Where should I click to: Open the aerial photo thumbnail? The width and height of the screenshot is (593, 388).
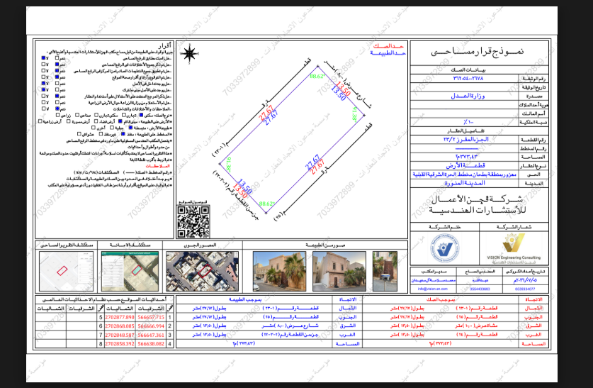click(203, 271)
